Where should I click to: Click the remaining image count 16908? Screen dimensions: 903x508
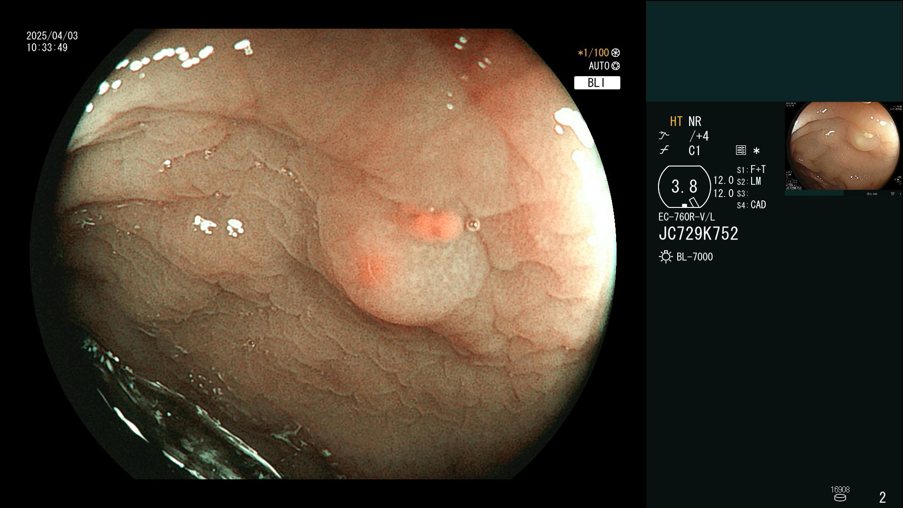click(840, 489)
